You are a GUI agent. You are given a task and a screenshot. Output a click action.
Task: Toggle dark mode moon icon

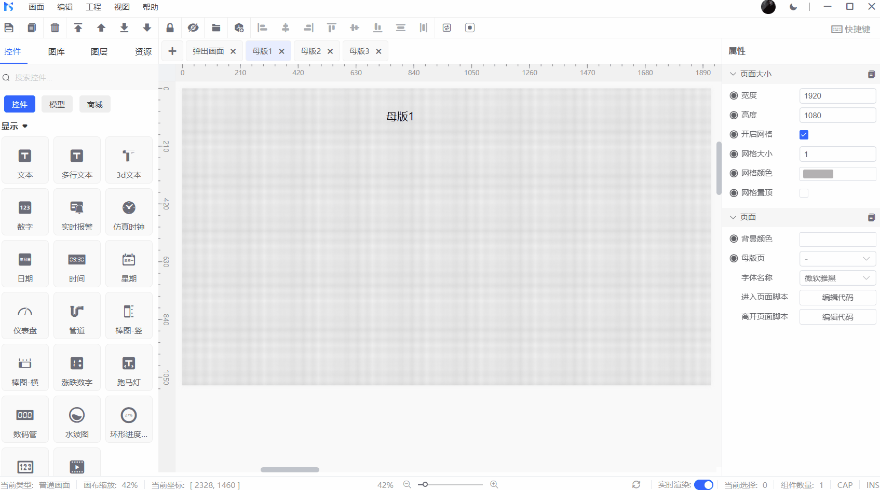pos(793,7)
